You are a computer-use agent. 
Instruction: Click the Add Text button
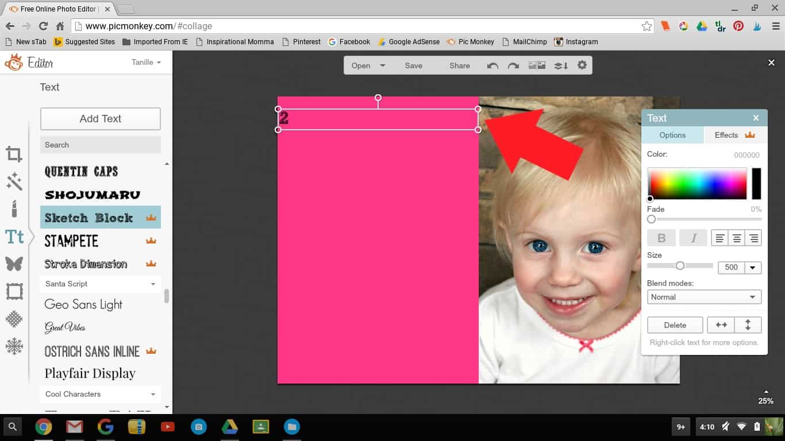pos(100,119)
